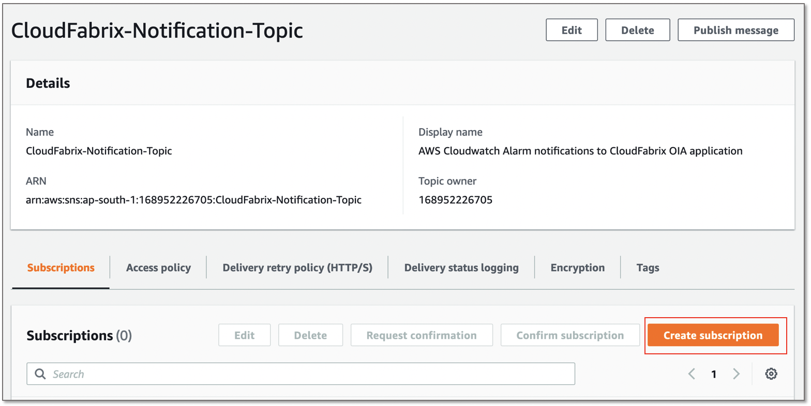Click the Confirm subscription button
Viewport: 811px width, 406px height.
coord(570,335)
